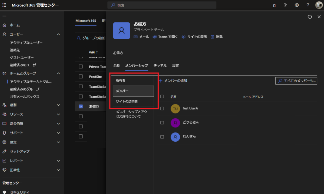Refresh the group details panel
324x194 pixels.
tap(309, 17)
